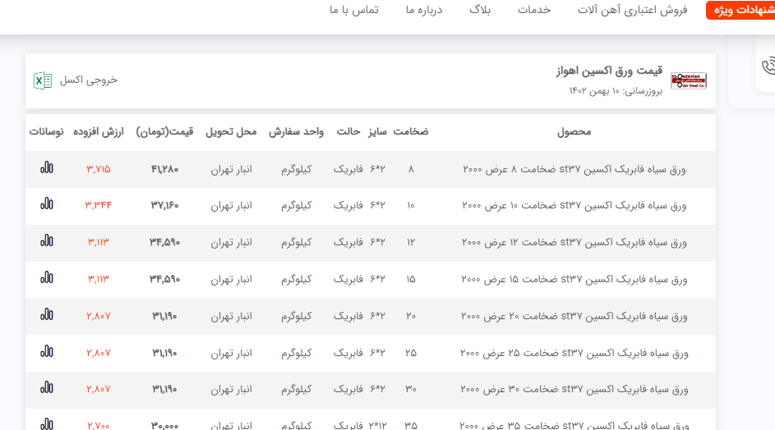Click the خروجی اکسل export link
The height and width of the screenshot is (430, 775).
[88, 80]
